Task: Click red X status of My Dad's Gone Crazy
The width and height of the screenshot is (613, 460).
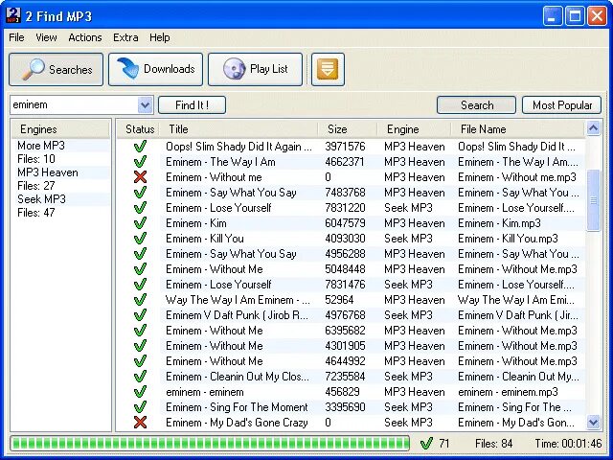Action: [140, 423]
